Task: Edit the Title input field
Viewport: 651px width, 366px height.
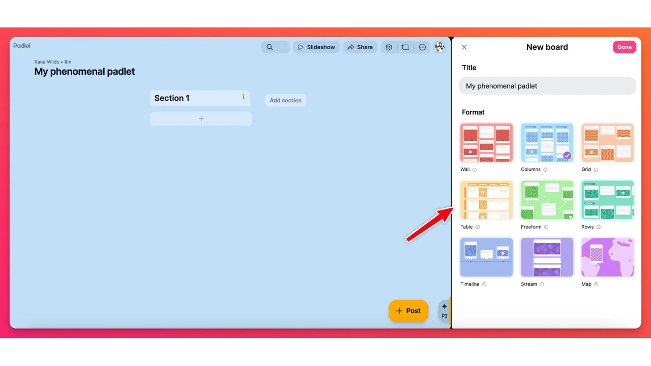Action: pyautogui.click(x=547, y=86)
